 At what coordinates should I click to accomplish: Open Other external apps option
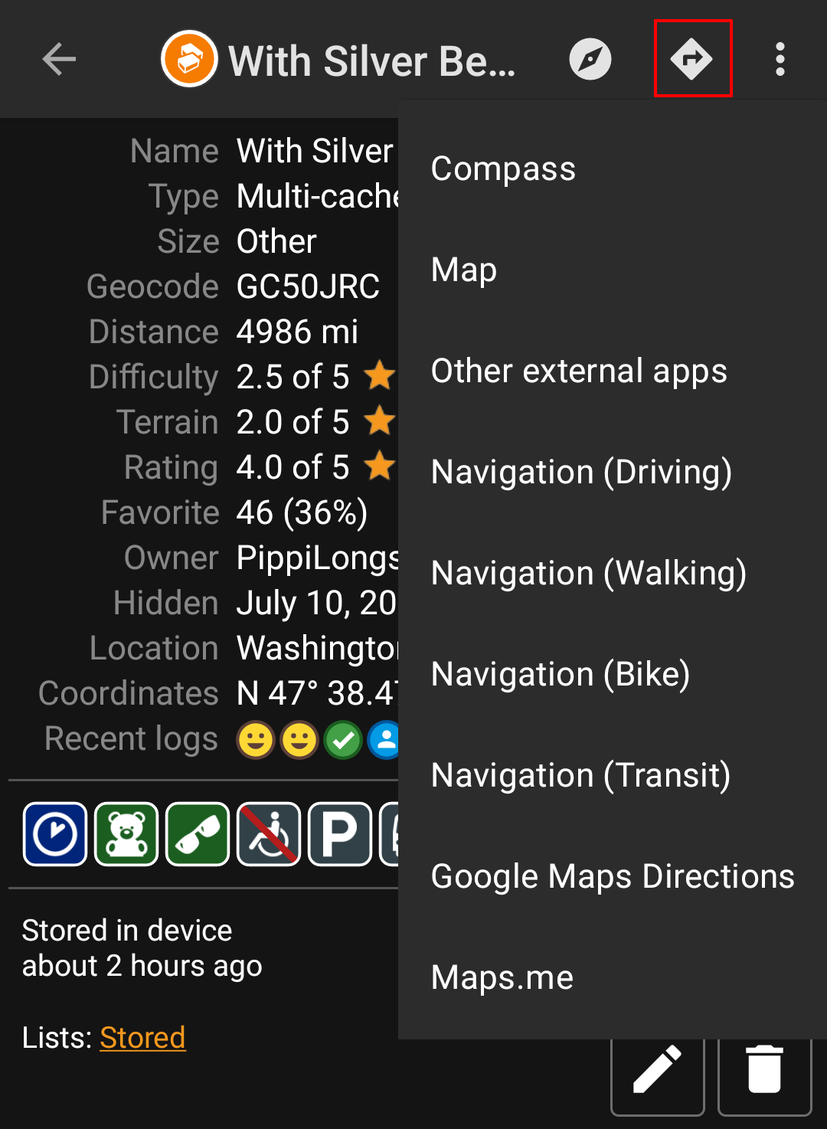579,371
